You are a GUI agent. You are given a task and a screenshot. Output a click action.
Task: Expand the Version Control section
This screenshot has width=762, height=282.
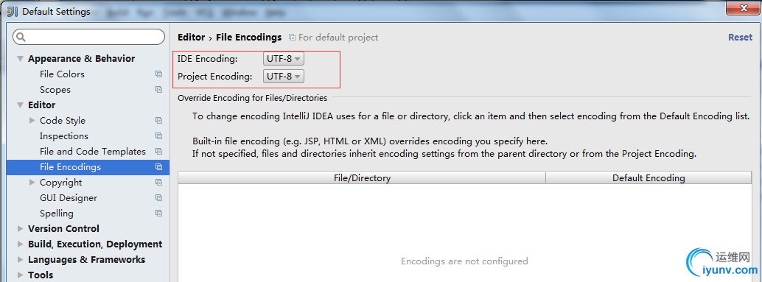pyautogui.click(x=21, y=228)
